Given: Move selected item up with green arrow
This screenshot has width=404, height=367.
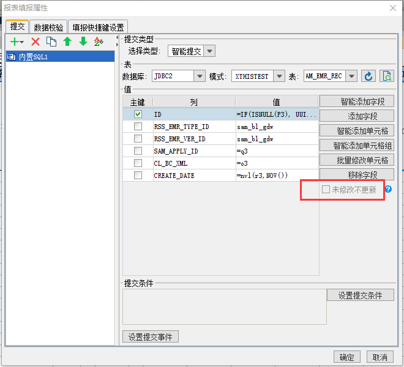Looking at the screenshot, I should (x=67, y=42).
